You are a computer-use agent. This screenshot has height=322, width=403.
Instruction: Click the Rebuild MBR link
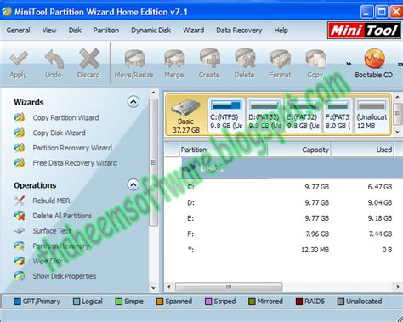click(x=51, y=201)
